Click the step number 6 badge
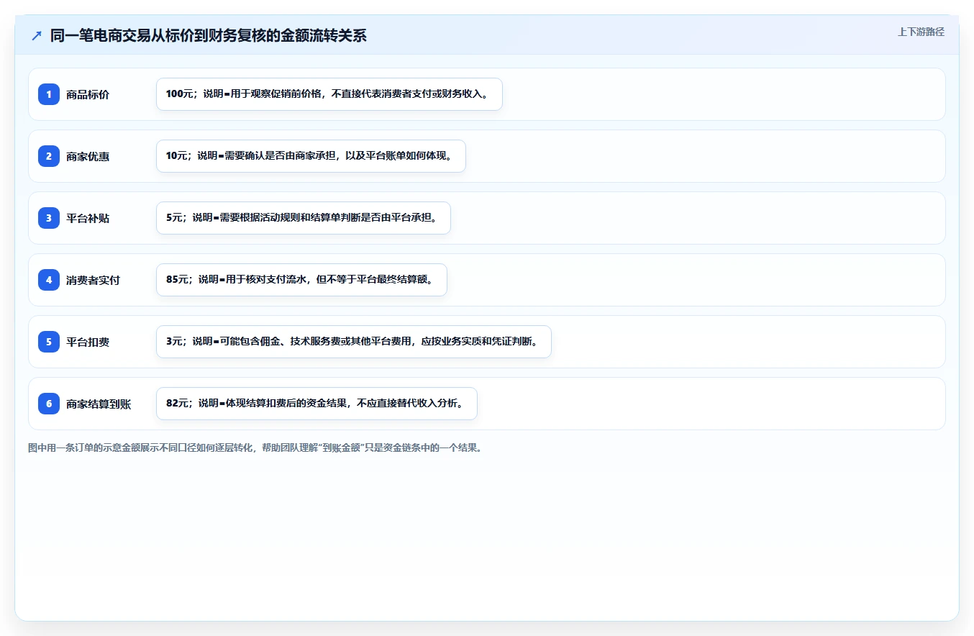The image size is (974, 636). tap(49, 404)
